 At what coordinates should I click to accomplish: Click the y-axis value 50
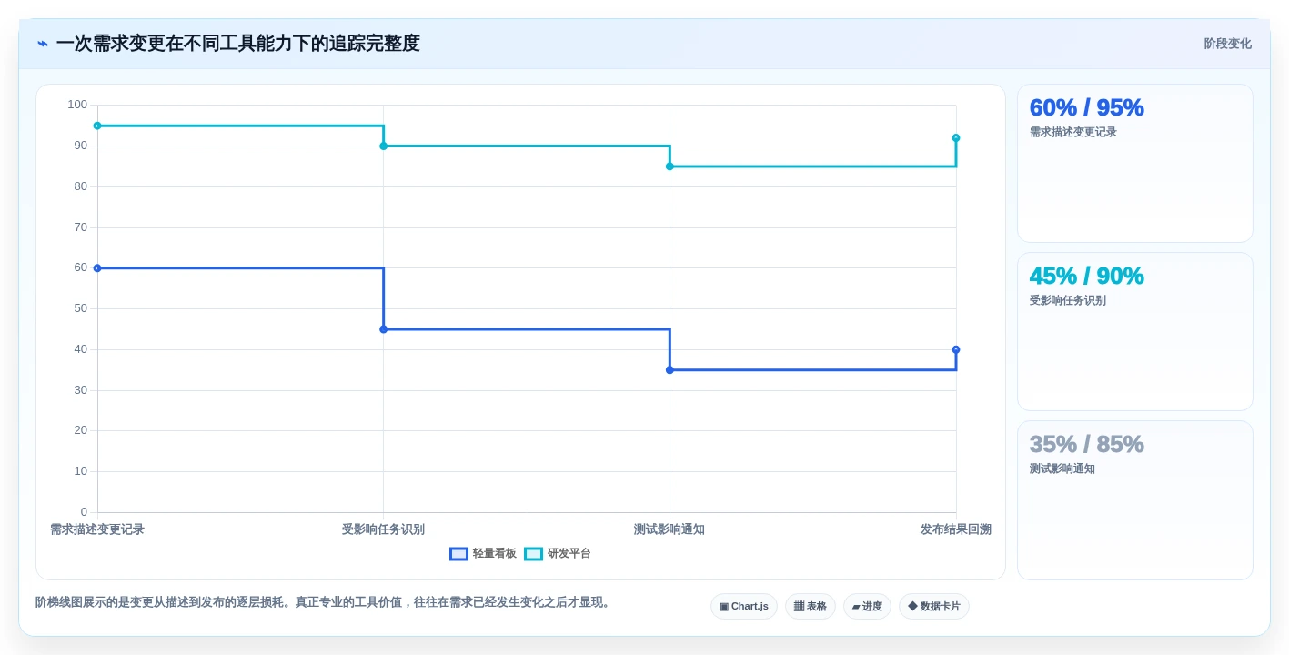click(81, 308)
